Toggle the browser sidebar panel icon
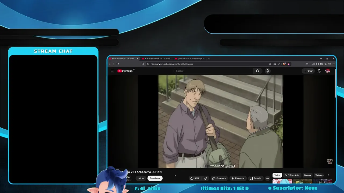Image resolution: width=344 pixels, height=193 pixels. 317,64
